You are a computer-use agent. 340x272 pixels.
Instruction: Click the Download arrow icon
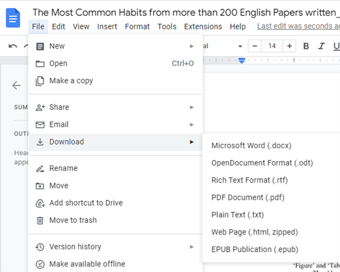click(40, 142)
